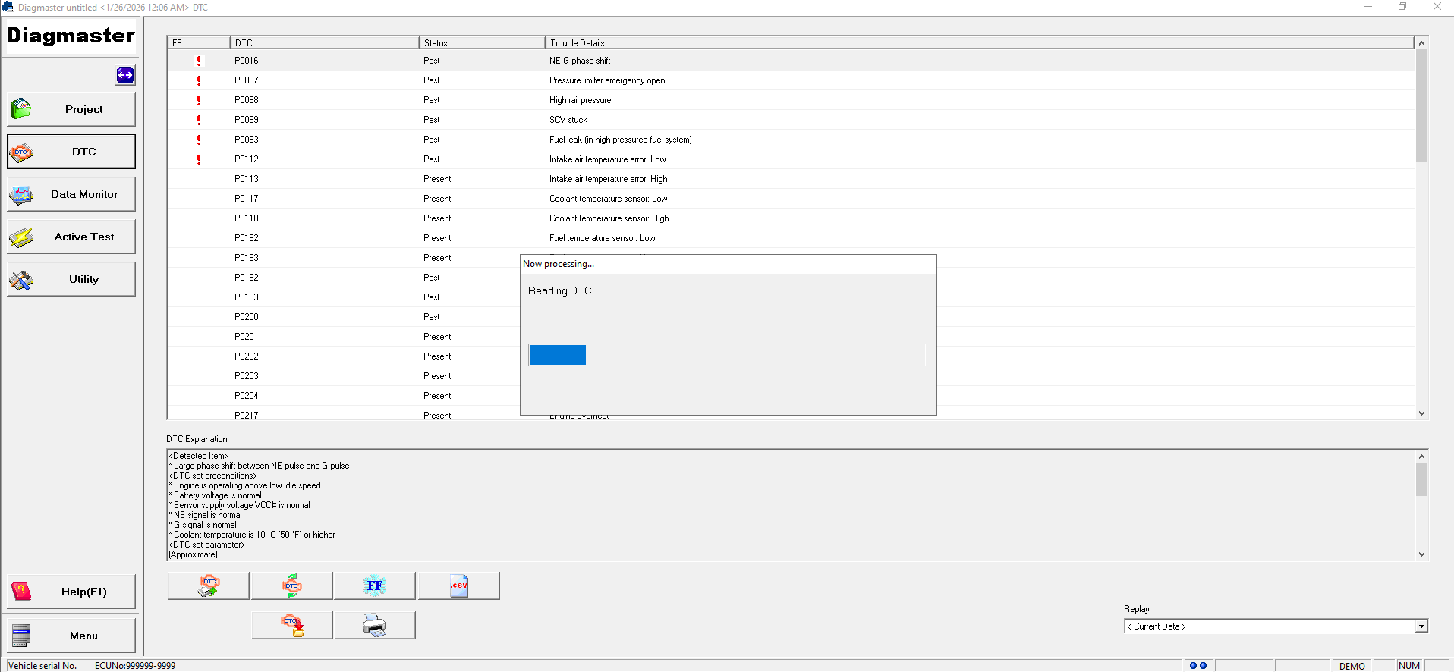Click the save DTC to folder icon
Image resolution: width=1454 pixels, height=672 pixels.
point(292,625)
